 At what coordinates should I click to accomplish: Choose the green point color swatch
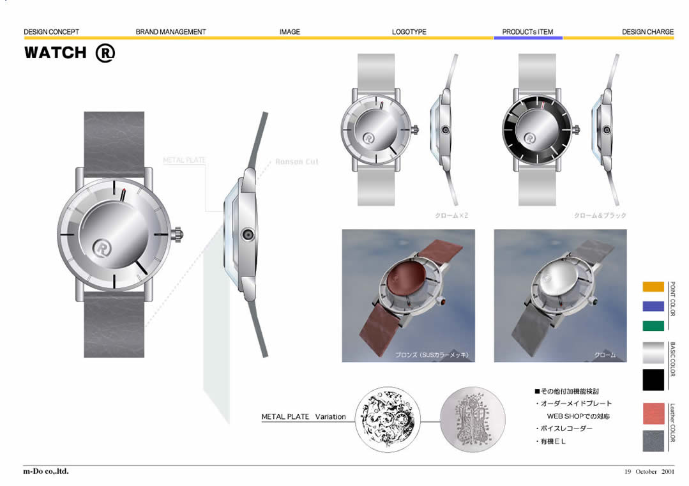(x=653, y=326)
